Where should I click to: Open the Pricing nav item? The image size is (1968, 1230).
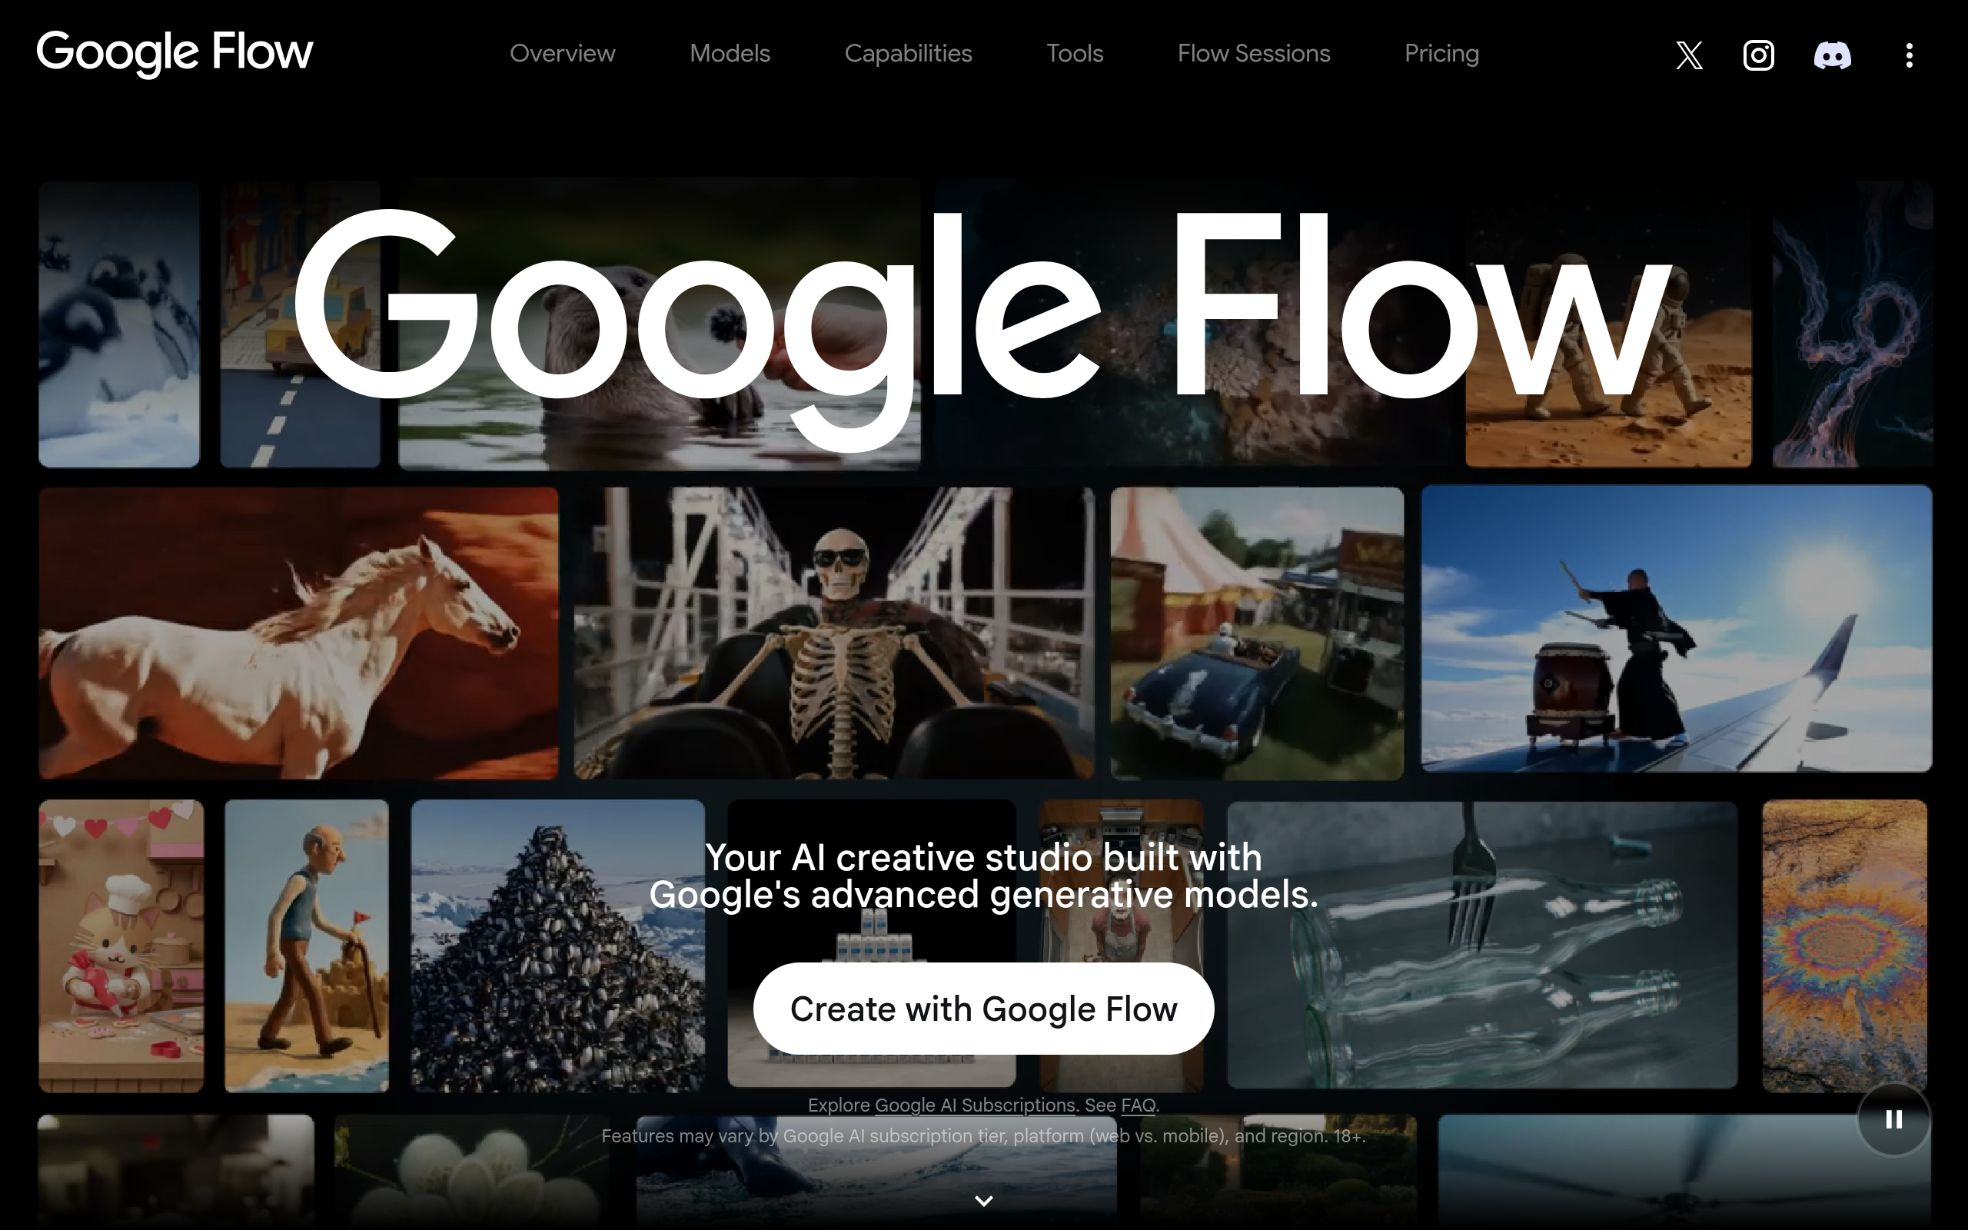(1441, 54)
